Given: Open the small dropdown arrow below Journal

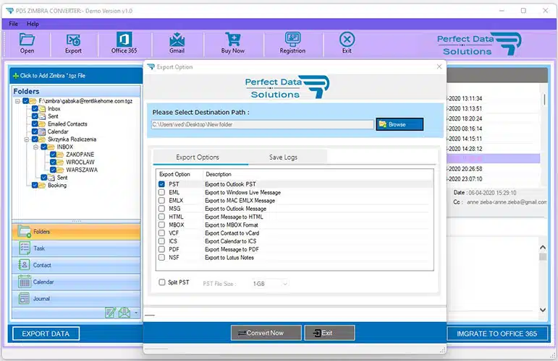Looking at the screenshot, I should (136, 313).
